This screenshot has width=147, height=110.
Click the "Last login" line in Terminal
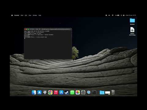pyautogui.click(x=37, y=31)
